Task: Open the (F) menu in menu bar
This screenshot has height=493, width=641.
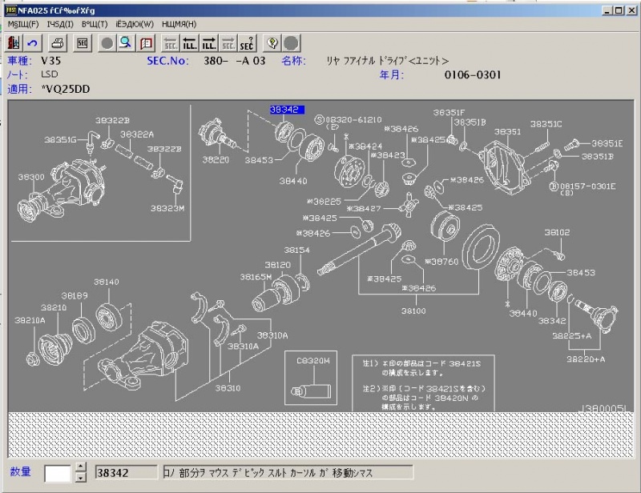Action: tap(22, 24)
